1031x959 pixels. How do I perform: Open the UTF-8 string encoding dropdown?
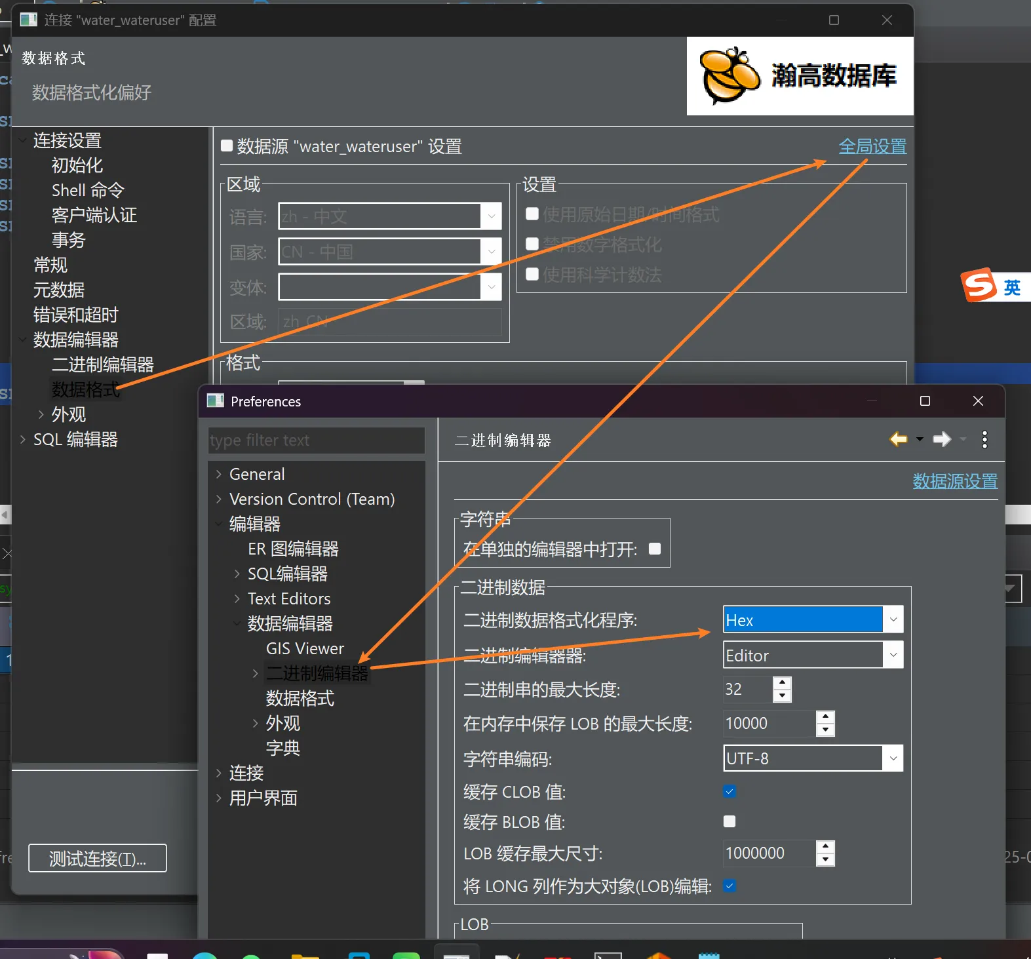(893, 758)
